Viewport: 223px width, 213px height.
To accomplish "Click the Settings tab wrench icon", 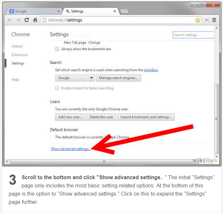I will 68,11.
